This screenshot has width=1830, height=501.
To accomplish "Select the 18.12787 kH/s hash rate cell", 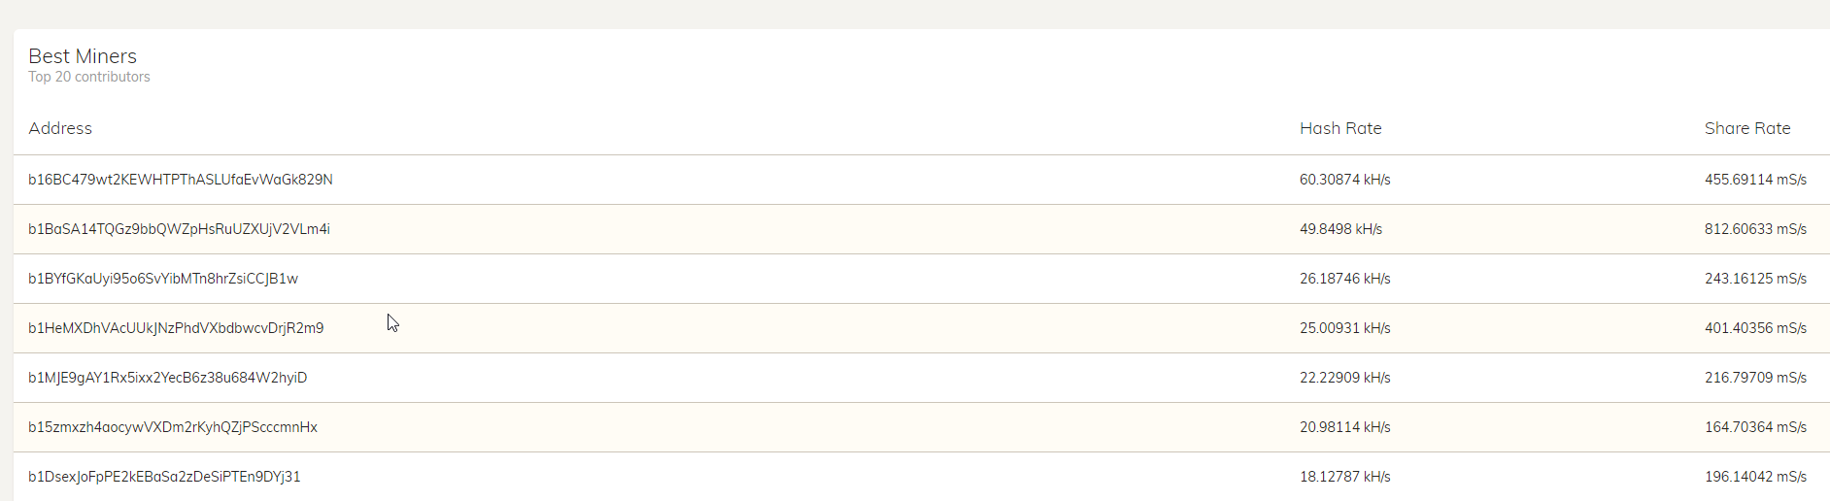I will coord(1345,477).
